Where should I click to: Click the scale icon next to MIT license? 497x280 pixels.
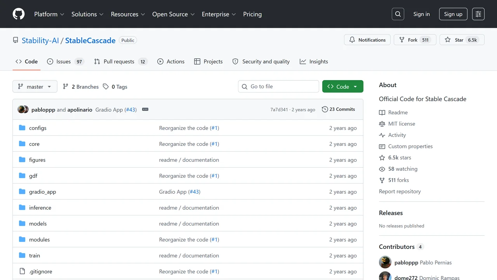pyautogui.click(x=382, y=124)
